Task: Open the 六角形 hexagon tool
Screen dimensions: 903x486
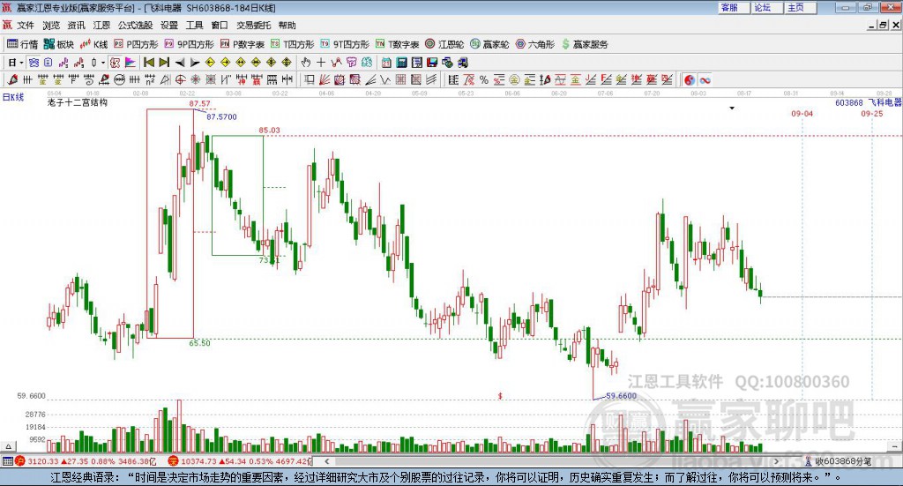Action: [535, 44]
